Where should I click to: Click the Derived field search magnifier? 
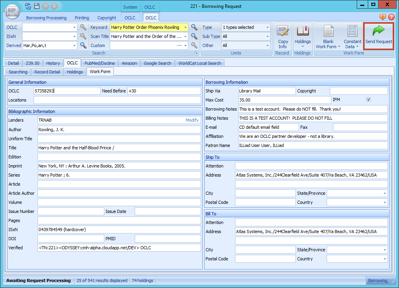click(83, 45)
